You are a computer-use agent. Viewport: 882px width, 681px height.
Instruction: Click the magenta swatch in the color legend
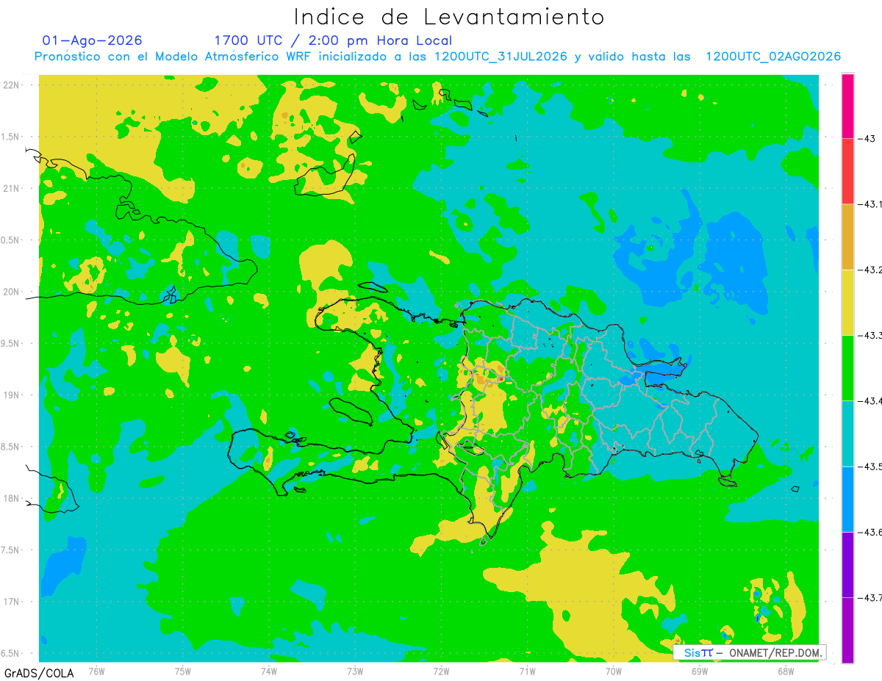click(x=847, y=106)
